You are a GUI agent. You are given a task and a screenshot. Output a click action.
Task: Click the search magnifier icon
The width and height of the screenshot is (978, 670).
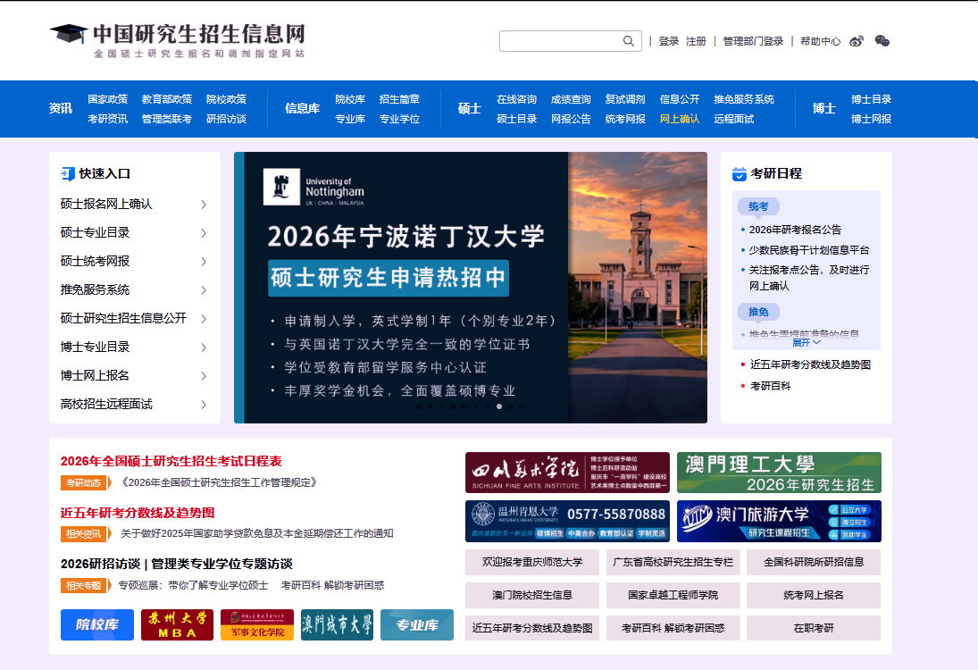click(629, 41)
